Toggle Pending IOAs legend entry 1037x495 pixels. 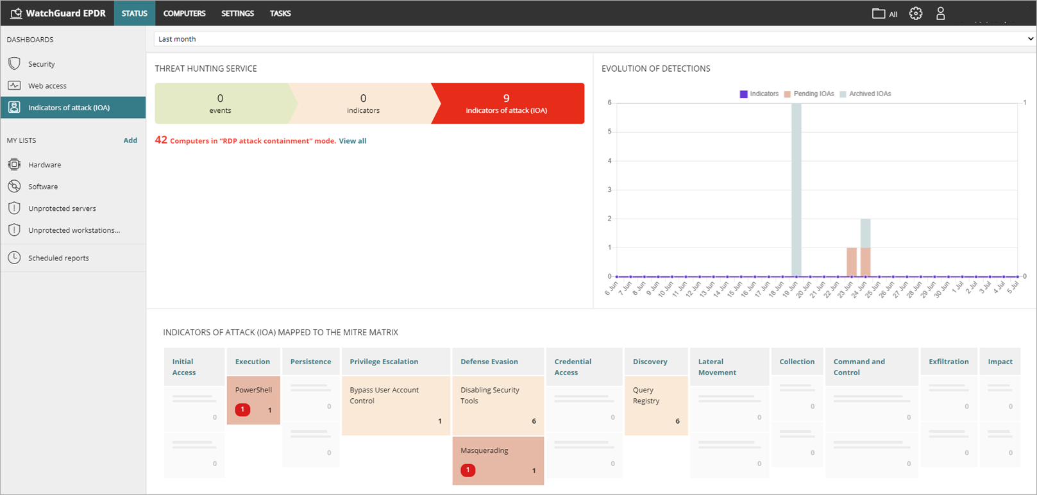pos(809,94)
